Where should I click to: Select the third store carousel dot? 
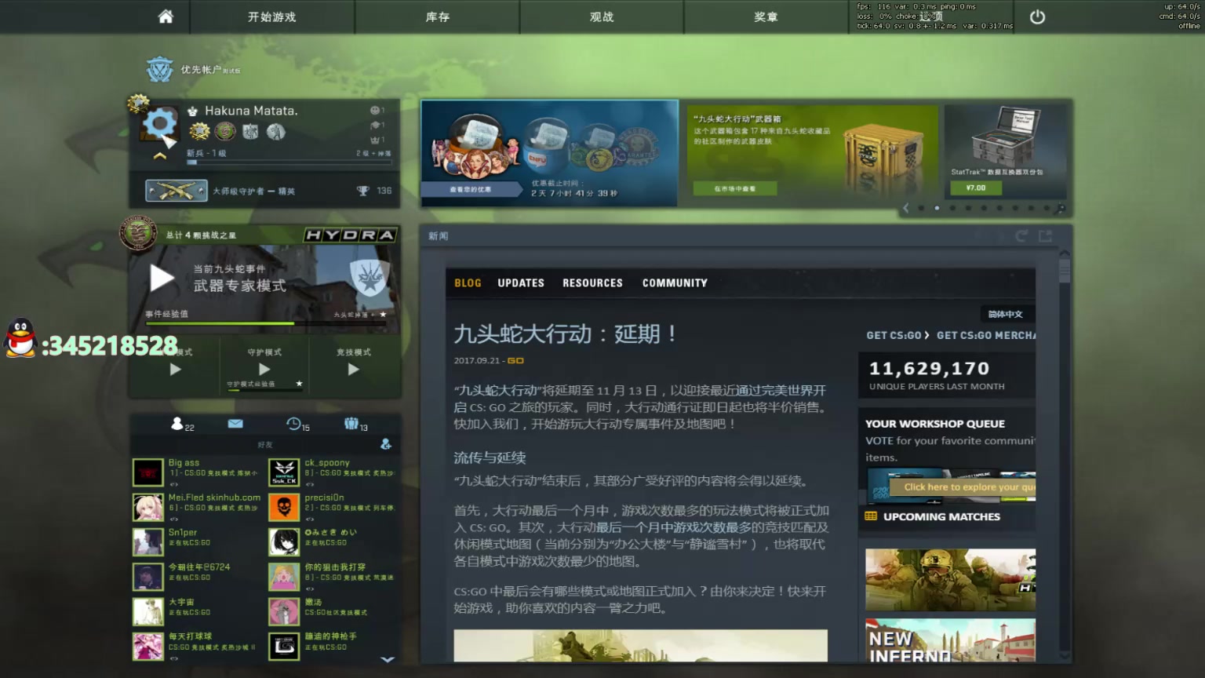952,208
